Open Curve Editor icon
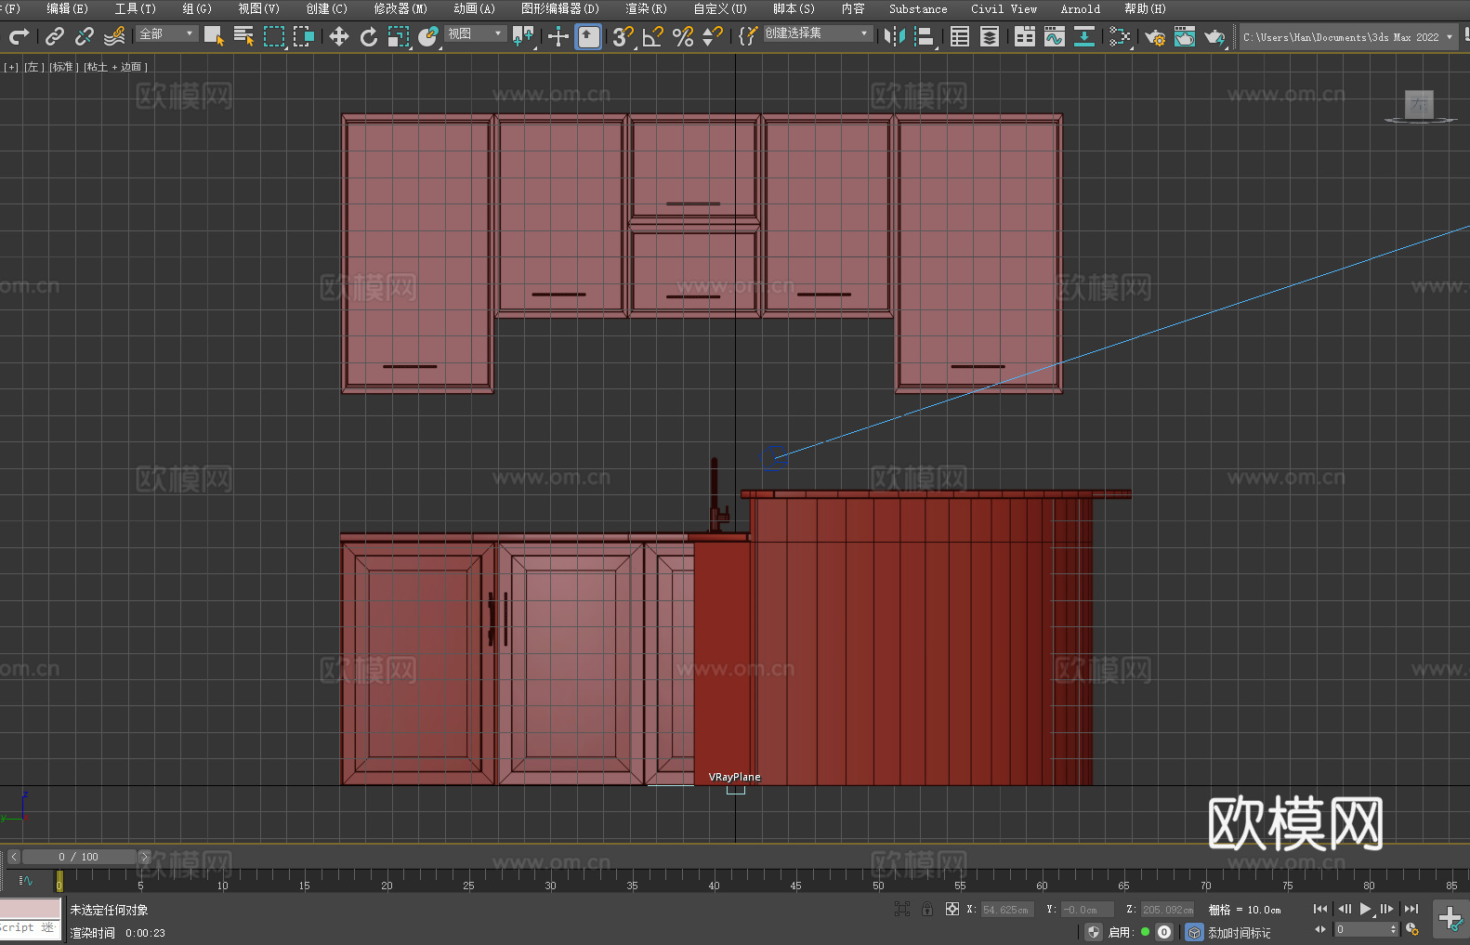1470x945 pixels. point(1055,36)
